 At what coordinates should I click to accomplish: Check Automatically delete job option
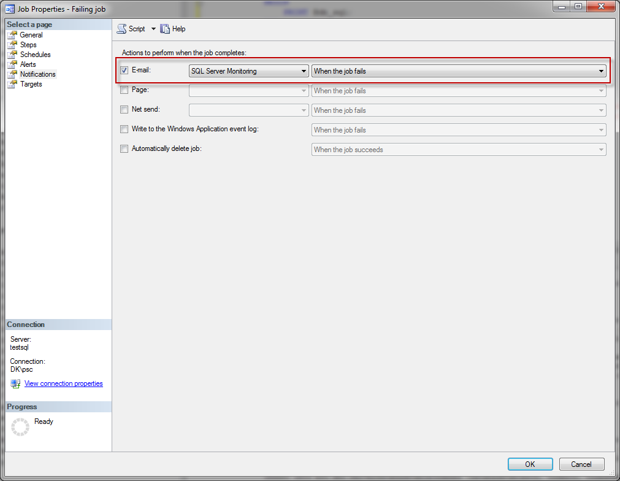(x=124, y=148)
